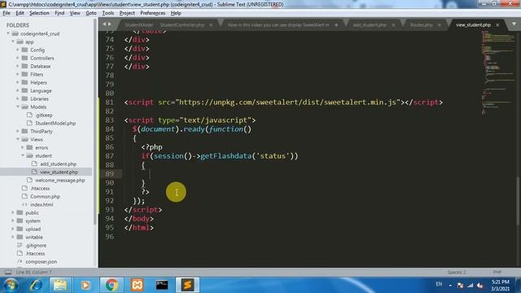Screen dimensions: 521x293
Task: Expand the Filters folder
Action: 18,74
